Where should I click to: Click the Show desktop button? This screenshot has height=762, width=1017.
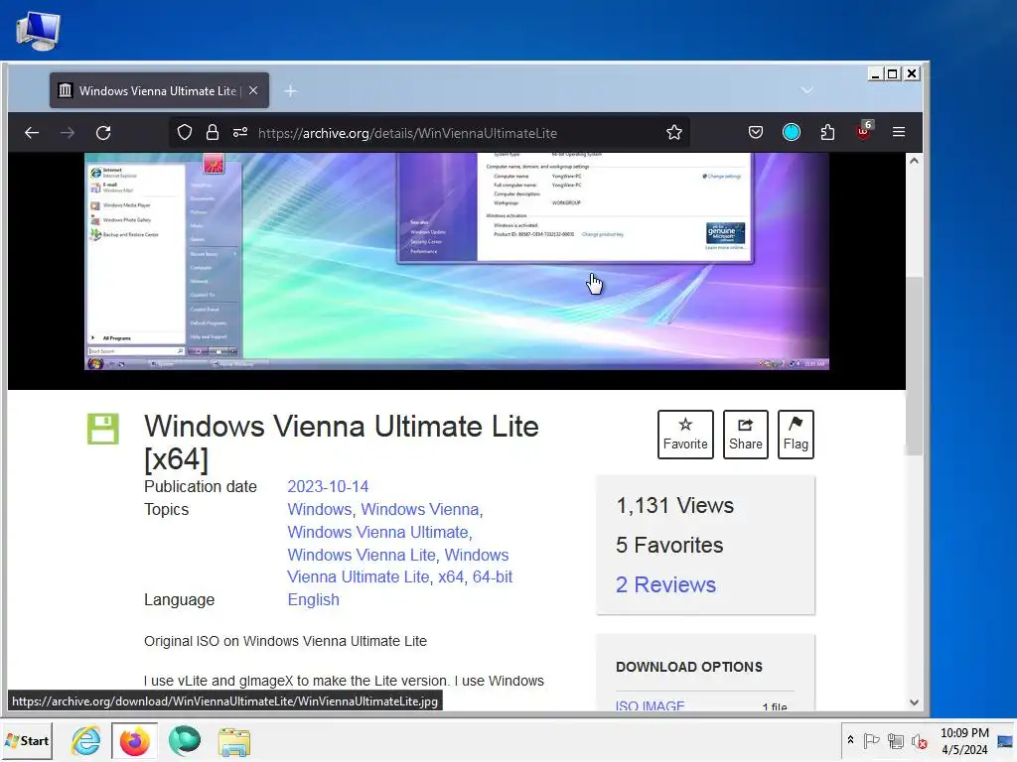[x=1006, y=741]
